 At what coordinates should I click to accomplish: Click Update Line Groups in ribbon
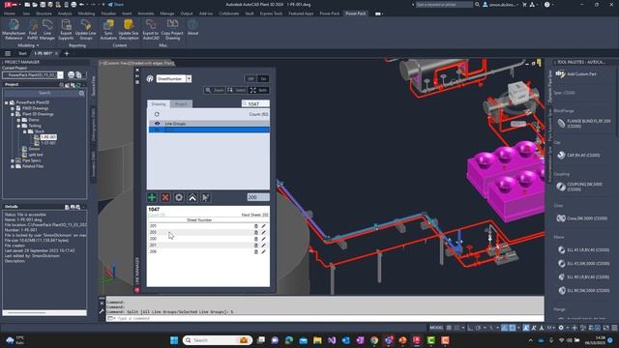click(x=86, y=29)
